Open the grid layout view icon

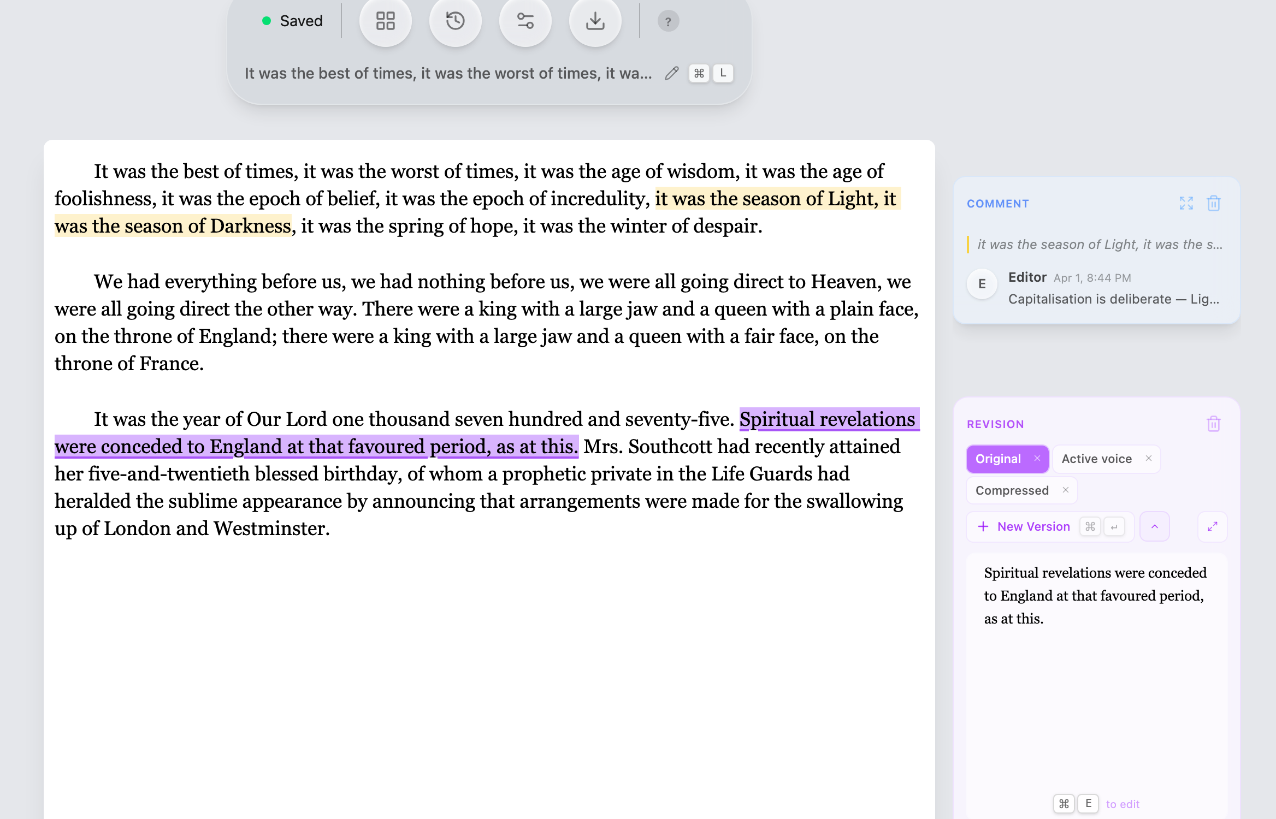[386, 21]
